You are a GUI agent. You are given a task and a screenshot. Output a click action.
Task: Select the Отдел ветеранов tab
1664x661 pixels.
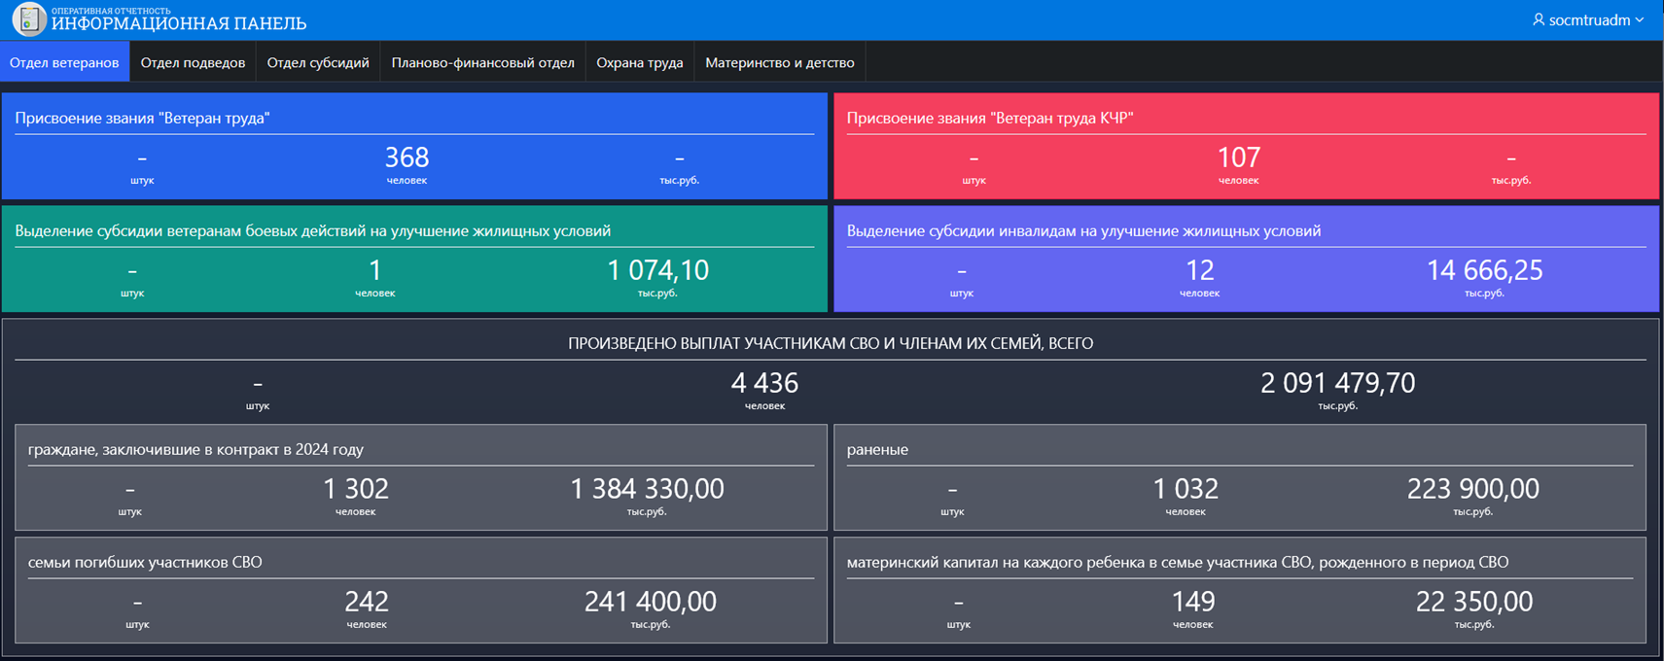point(64,62)
